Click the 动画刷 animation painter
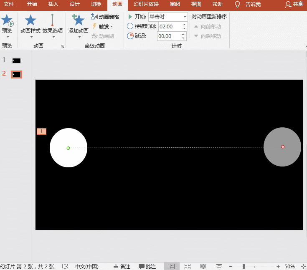This screenshot has height=270, width=307. coord(103,36)
